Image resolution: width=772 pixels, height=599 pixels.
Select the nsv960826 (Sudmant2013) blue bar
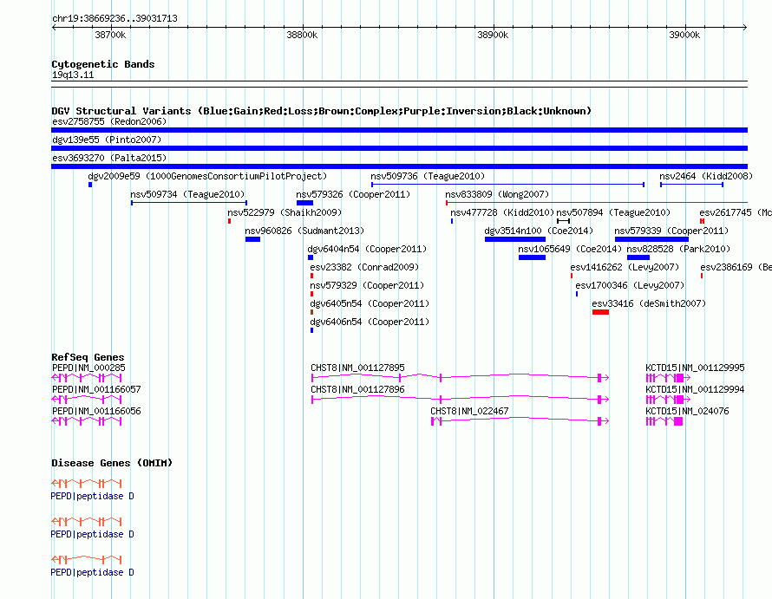252,239
